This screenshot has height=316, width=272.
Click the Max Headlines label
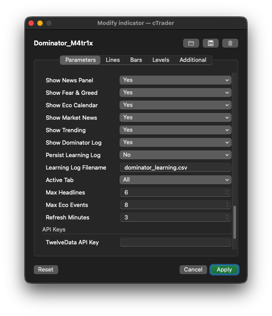click(65, 192)
